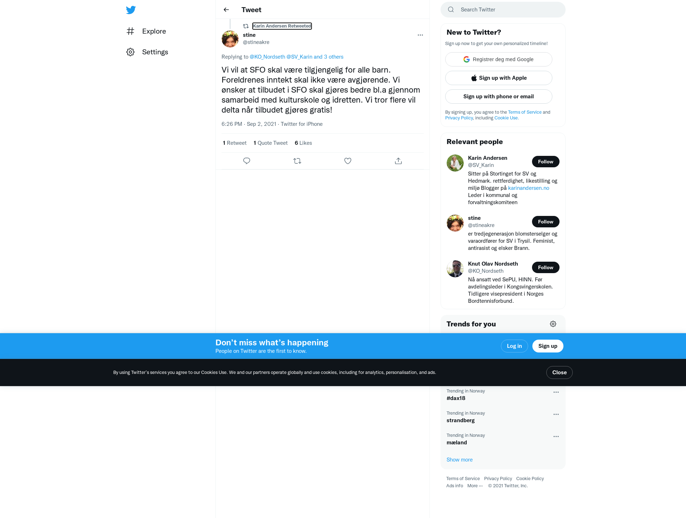Open stine's profile picture in the tweet
Image resolution: width=686 pixels, height=518 pixels.
pyautogui.click(x=230, y=39)
